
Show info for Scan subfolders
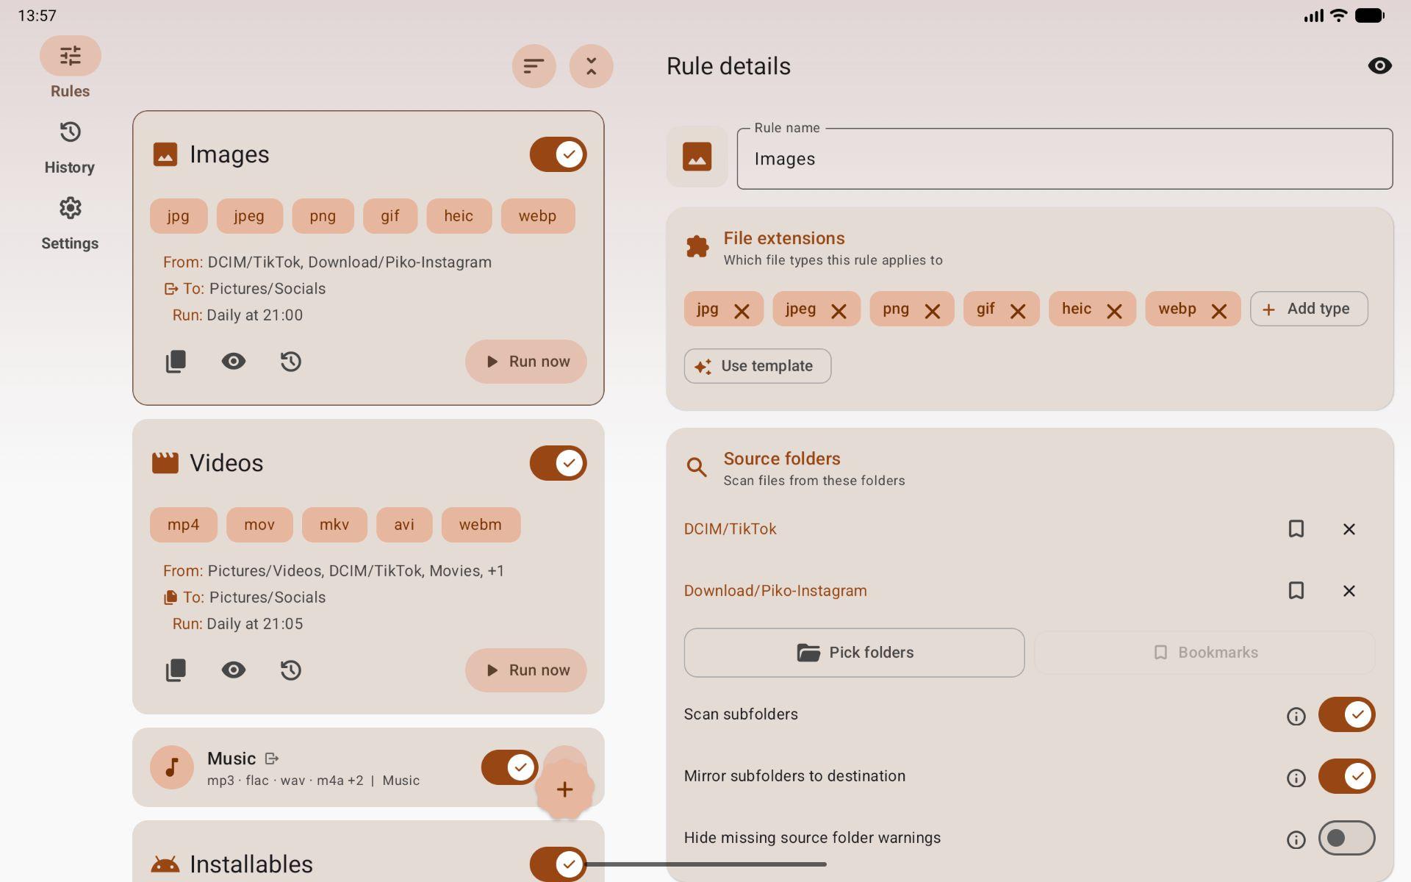pos(1296,716)
